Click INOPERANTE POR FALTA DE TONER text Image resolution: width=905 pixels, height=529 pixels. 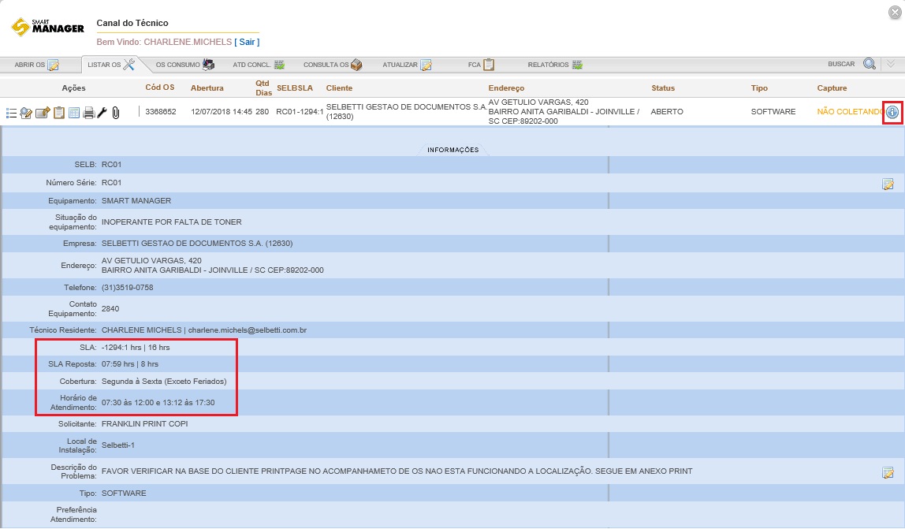pyautogui.click(x=171, y=222)
